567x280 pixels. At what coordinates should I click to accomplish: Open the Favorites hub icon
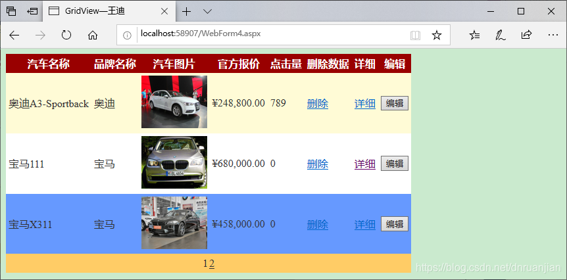[x=474, y=35]
